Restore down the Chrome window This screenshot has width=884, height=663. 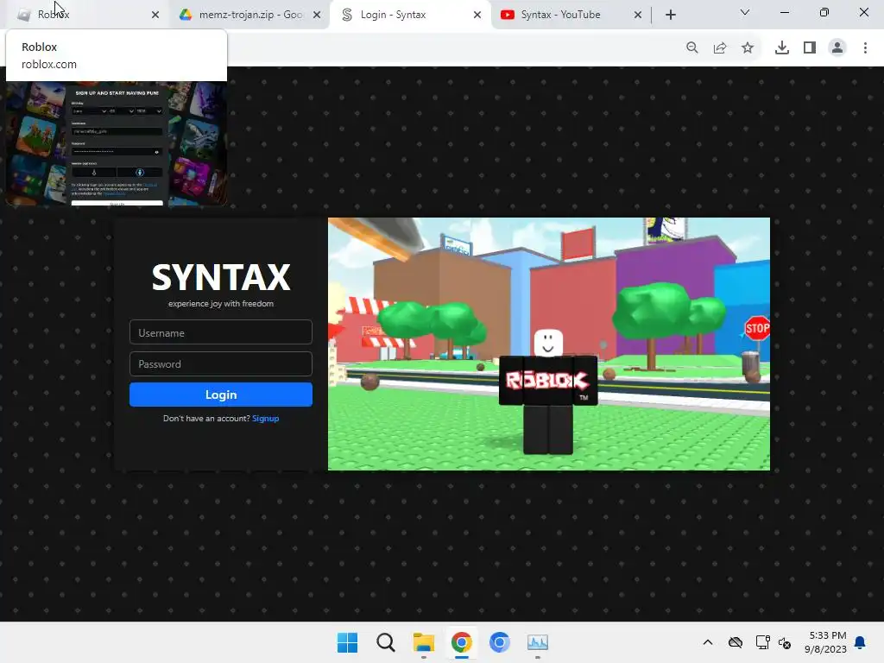[x=824, y=12]
